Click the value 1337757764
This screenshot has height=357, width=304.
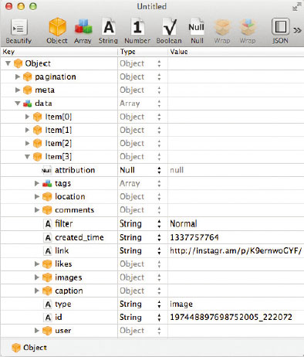194,237
